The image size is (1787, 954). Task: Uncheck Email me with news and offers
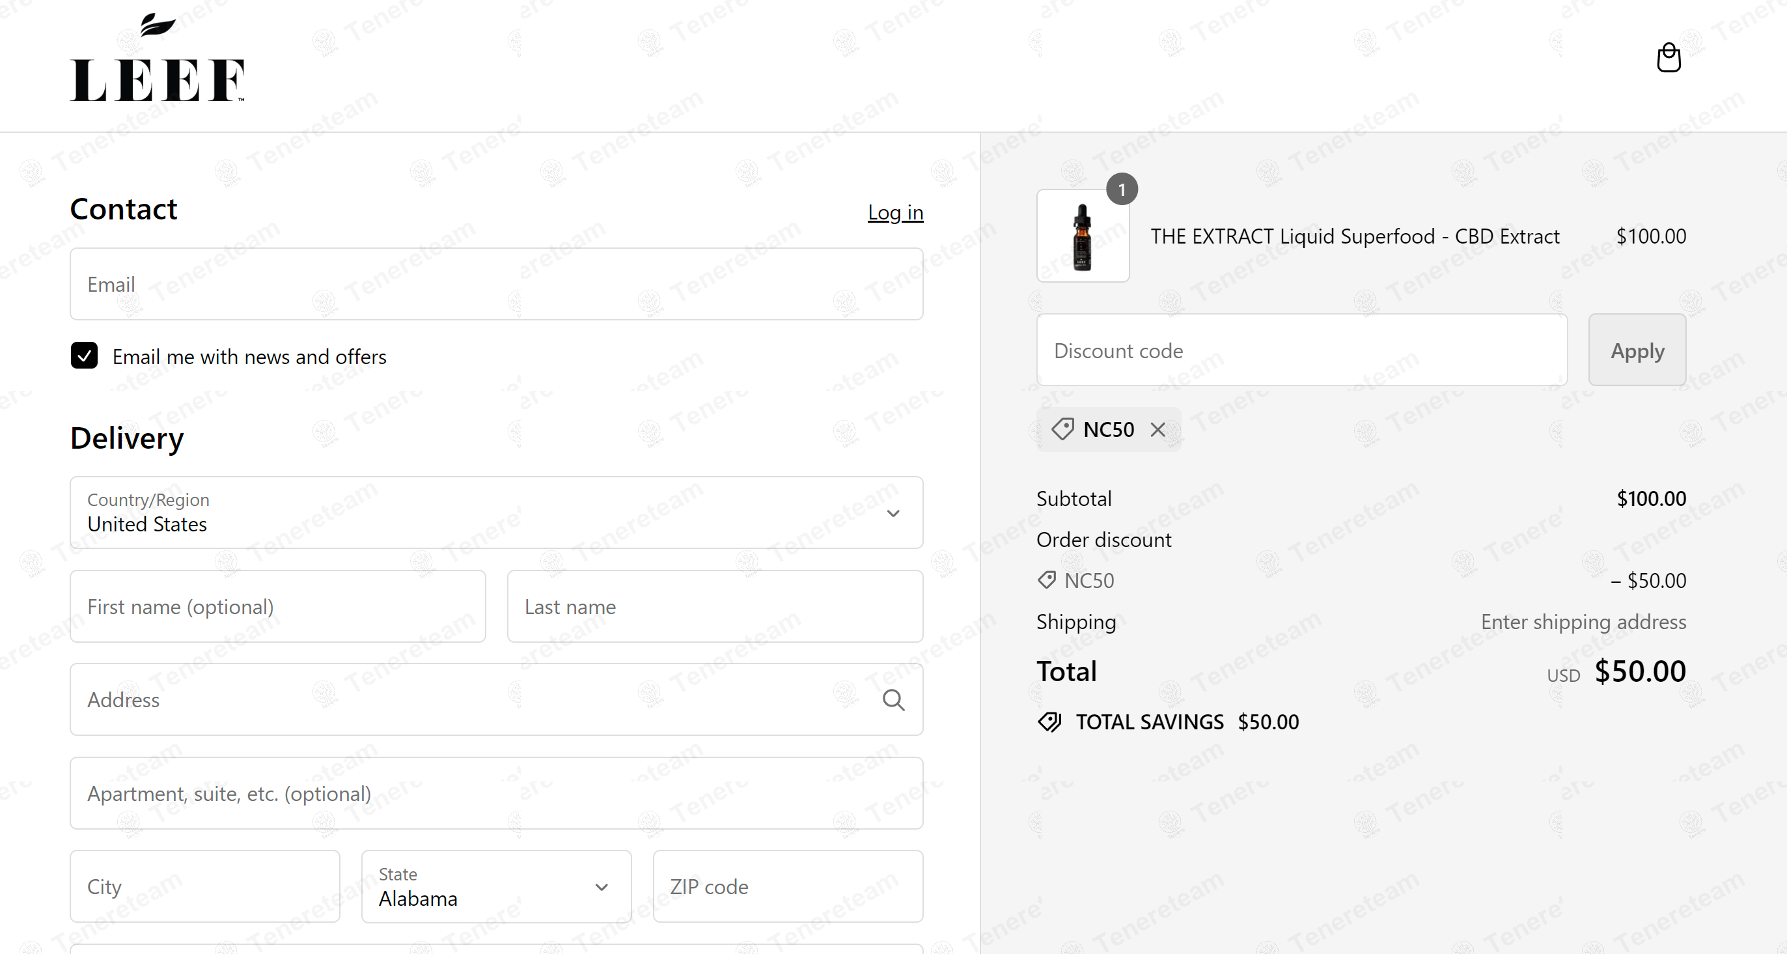84,356
